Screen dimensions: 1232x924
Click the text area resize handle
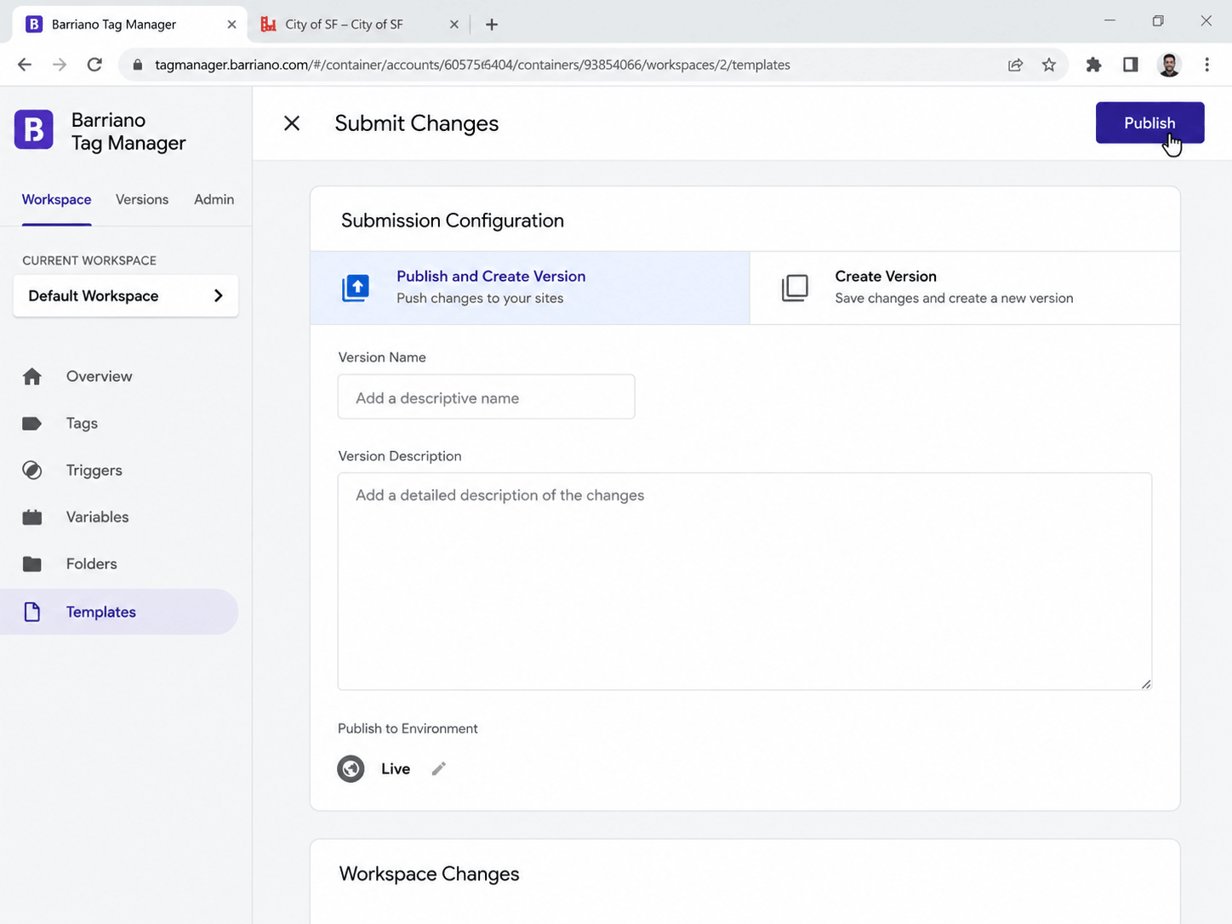(1146, 684)
